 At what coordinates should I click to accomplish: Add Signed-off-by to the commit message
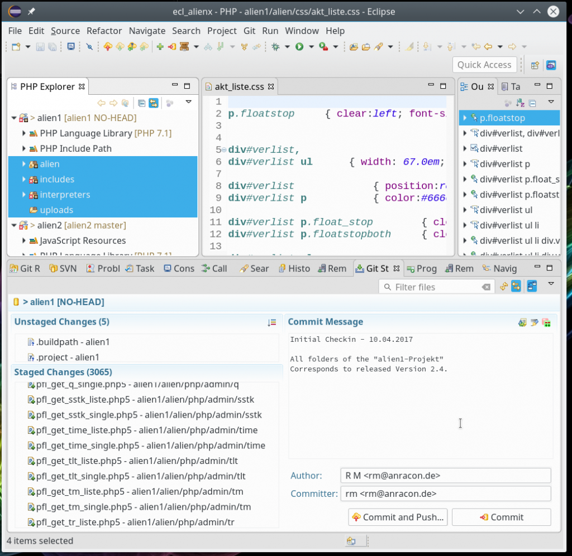coord(535,322)
